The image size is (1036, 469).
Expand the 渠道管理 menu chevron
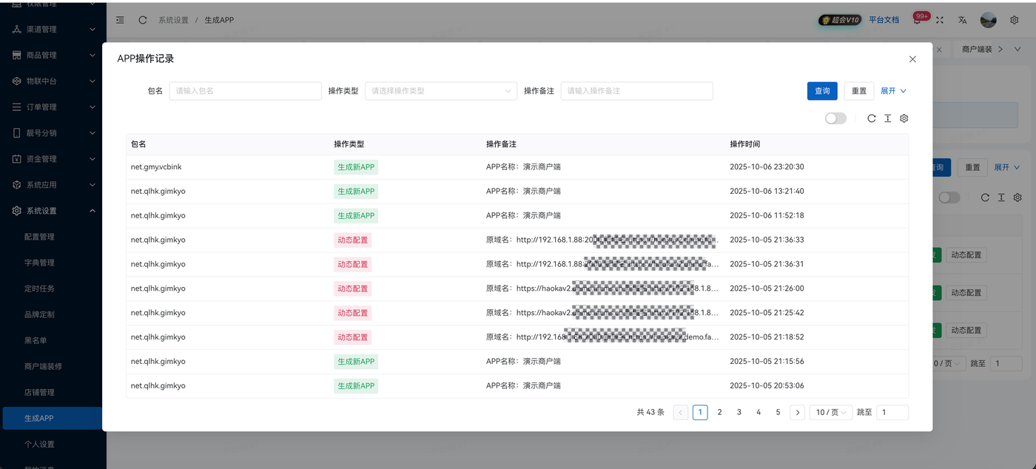tap(92, 30)
